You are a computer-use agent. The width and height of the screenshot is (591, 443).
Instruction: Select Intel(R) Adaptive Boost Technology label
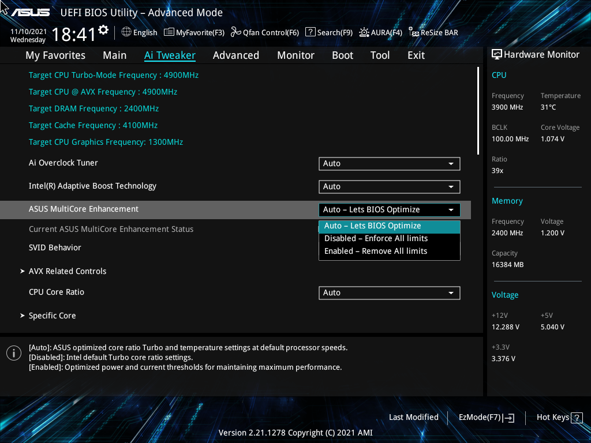[x=92, y=186]
